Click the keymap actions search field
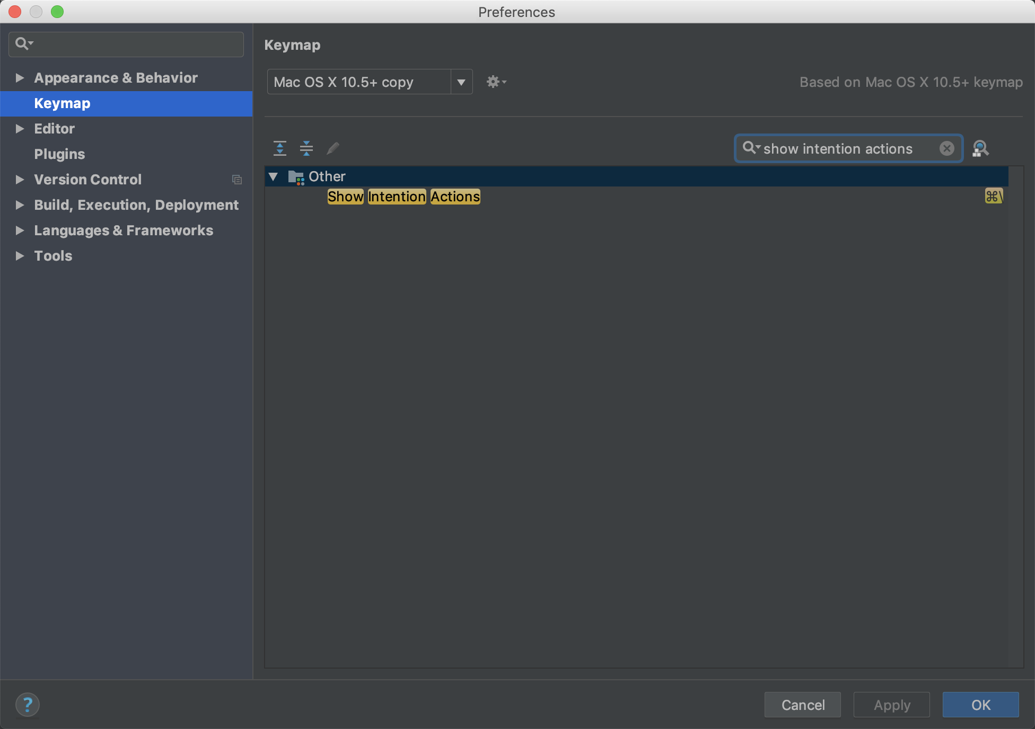Image resolution: width=1035 pixels, height=729 pixels. 848,148
